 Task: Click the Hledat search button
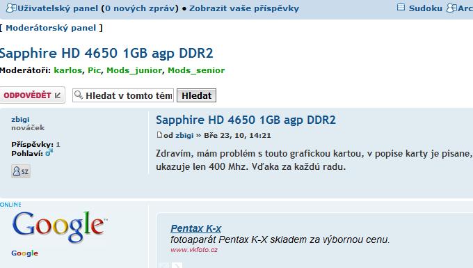(x=196, y=95)
